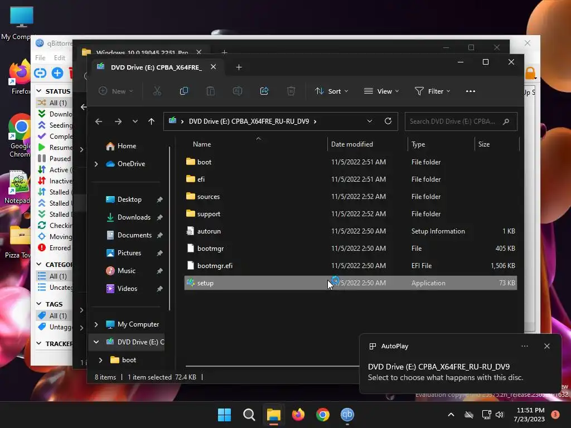571x428 pixels.
Task: Open the Filter dropdown menu
Action: click(x=433, y=91)
